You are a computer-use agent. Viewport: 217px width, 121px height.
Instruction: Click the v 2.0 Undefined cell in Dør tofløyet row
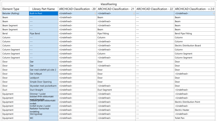pyautogui.click(x=195, y=74)
